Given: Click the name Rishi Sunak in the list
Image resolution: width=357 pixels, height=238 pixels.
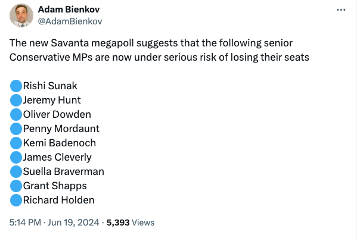Looking at the screenshot, I should 50,86.
